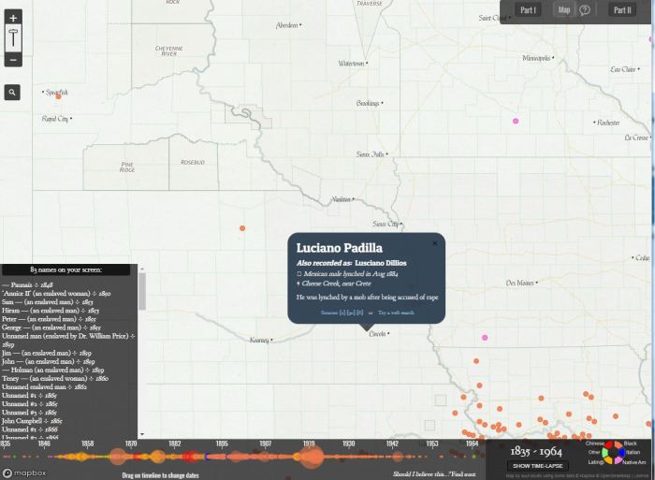This screenshot has width=655, height=480.
Task: Select the orange marker near Spearfish
Action: 58,96
